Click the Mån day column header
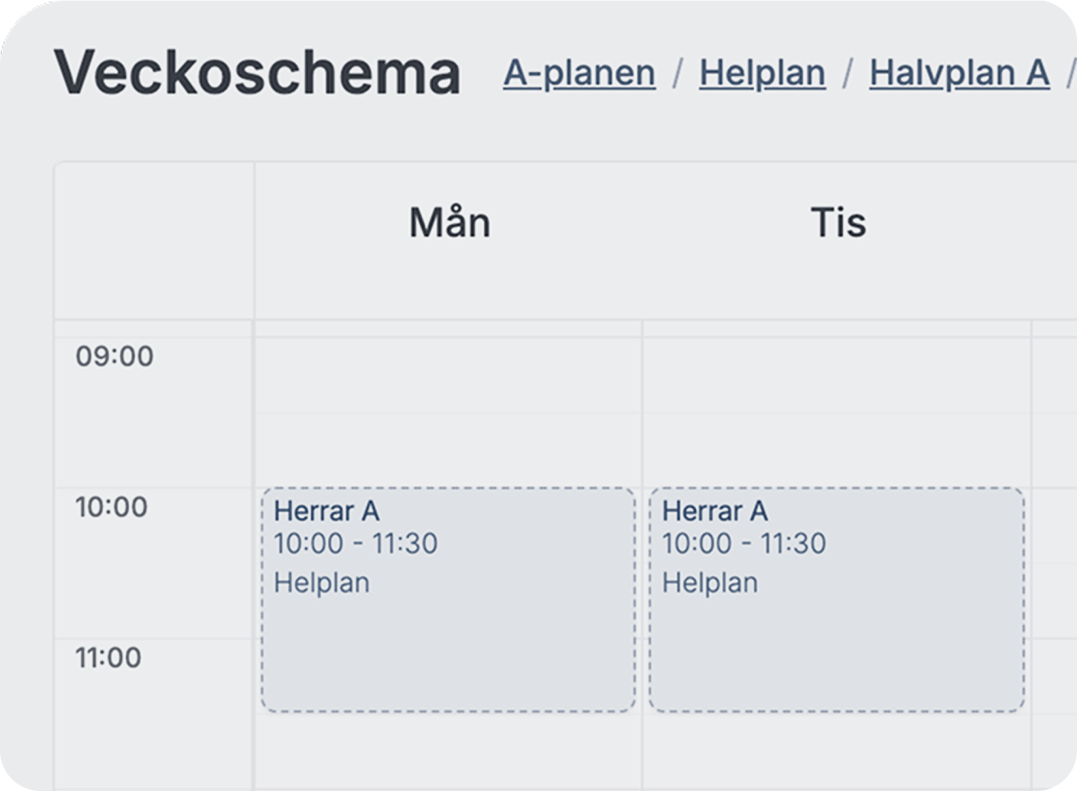1077x791 pixels. (x=450, y=222)
